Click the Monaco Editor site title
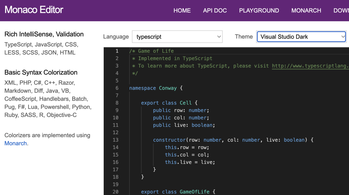 [34, 10]
